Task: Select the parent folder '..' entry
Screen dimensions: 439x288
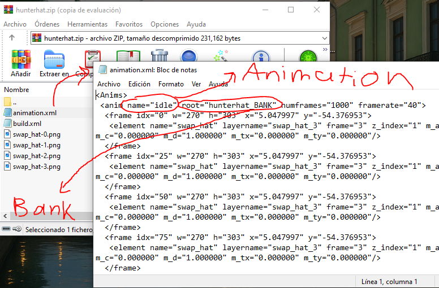Action: pos(11,102)
